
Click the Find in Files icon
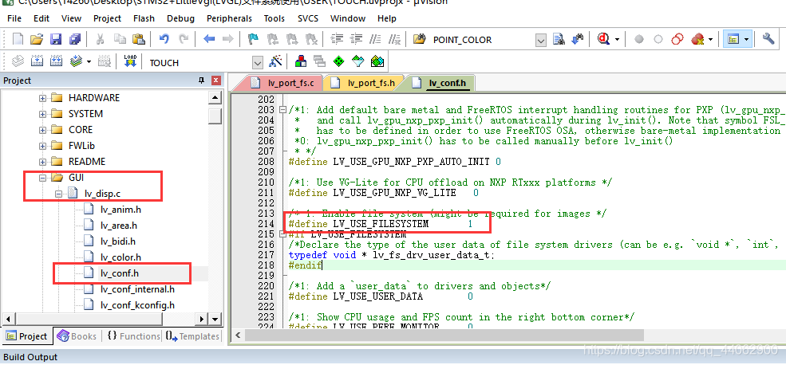(420, 40)
